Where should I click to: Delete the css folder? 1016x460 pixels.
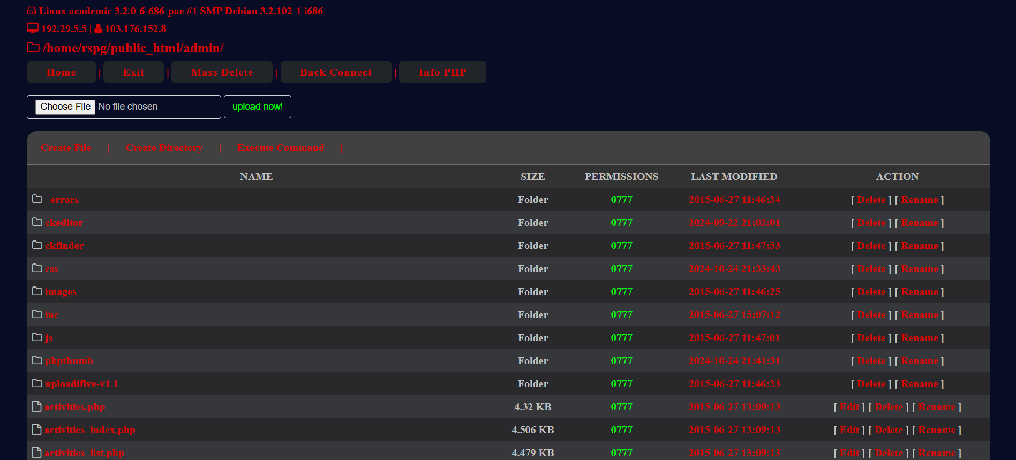pyautogui.click(x=871, y=269)
